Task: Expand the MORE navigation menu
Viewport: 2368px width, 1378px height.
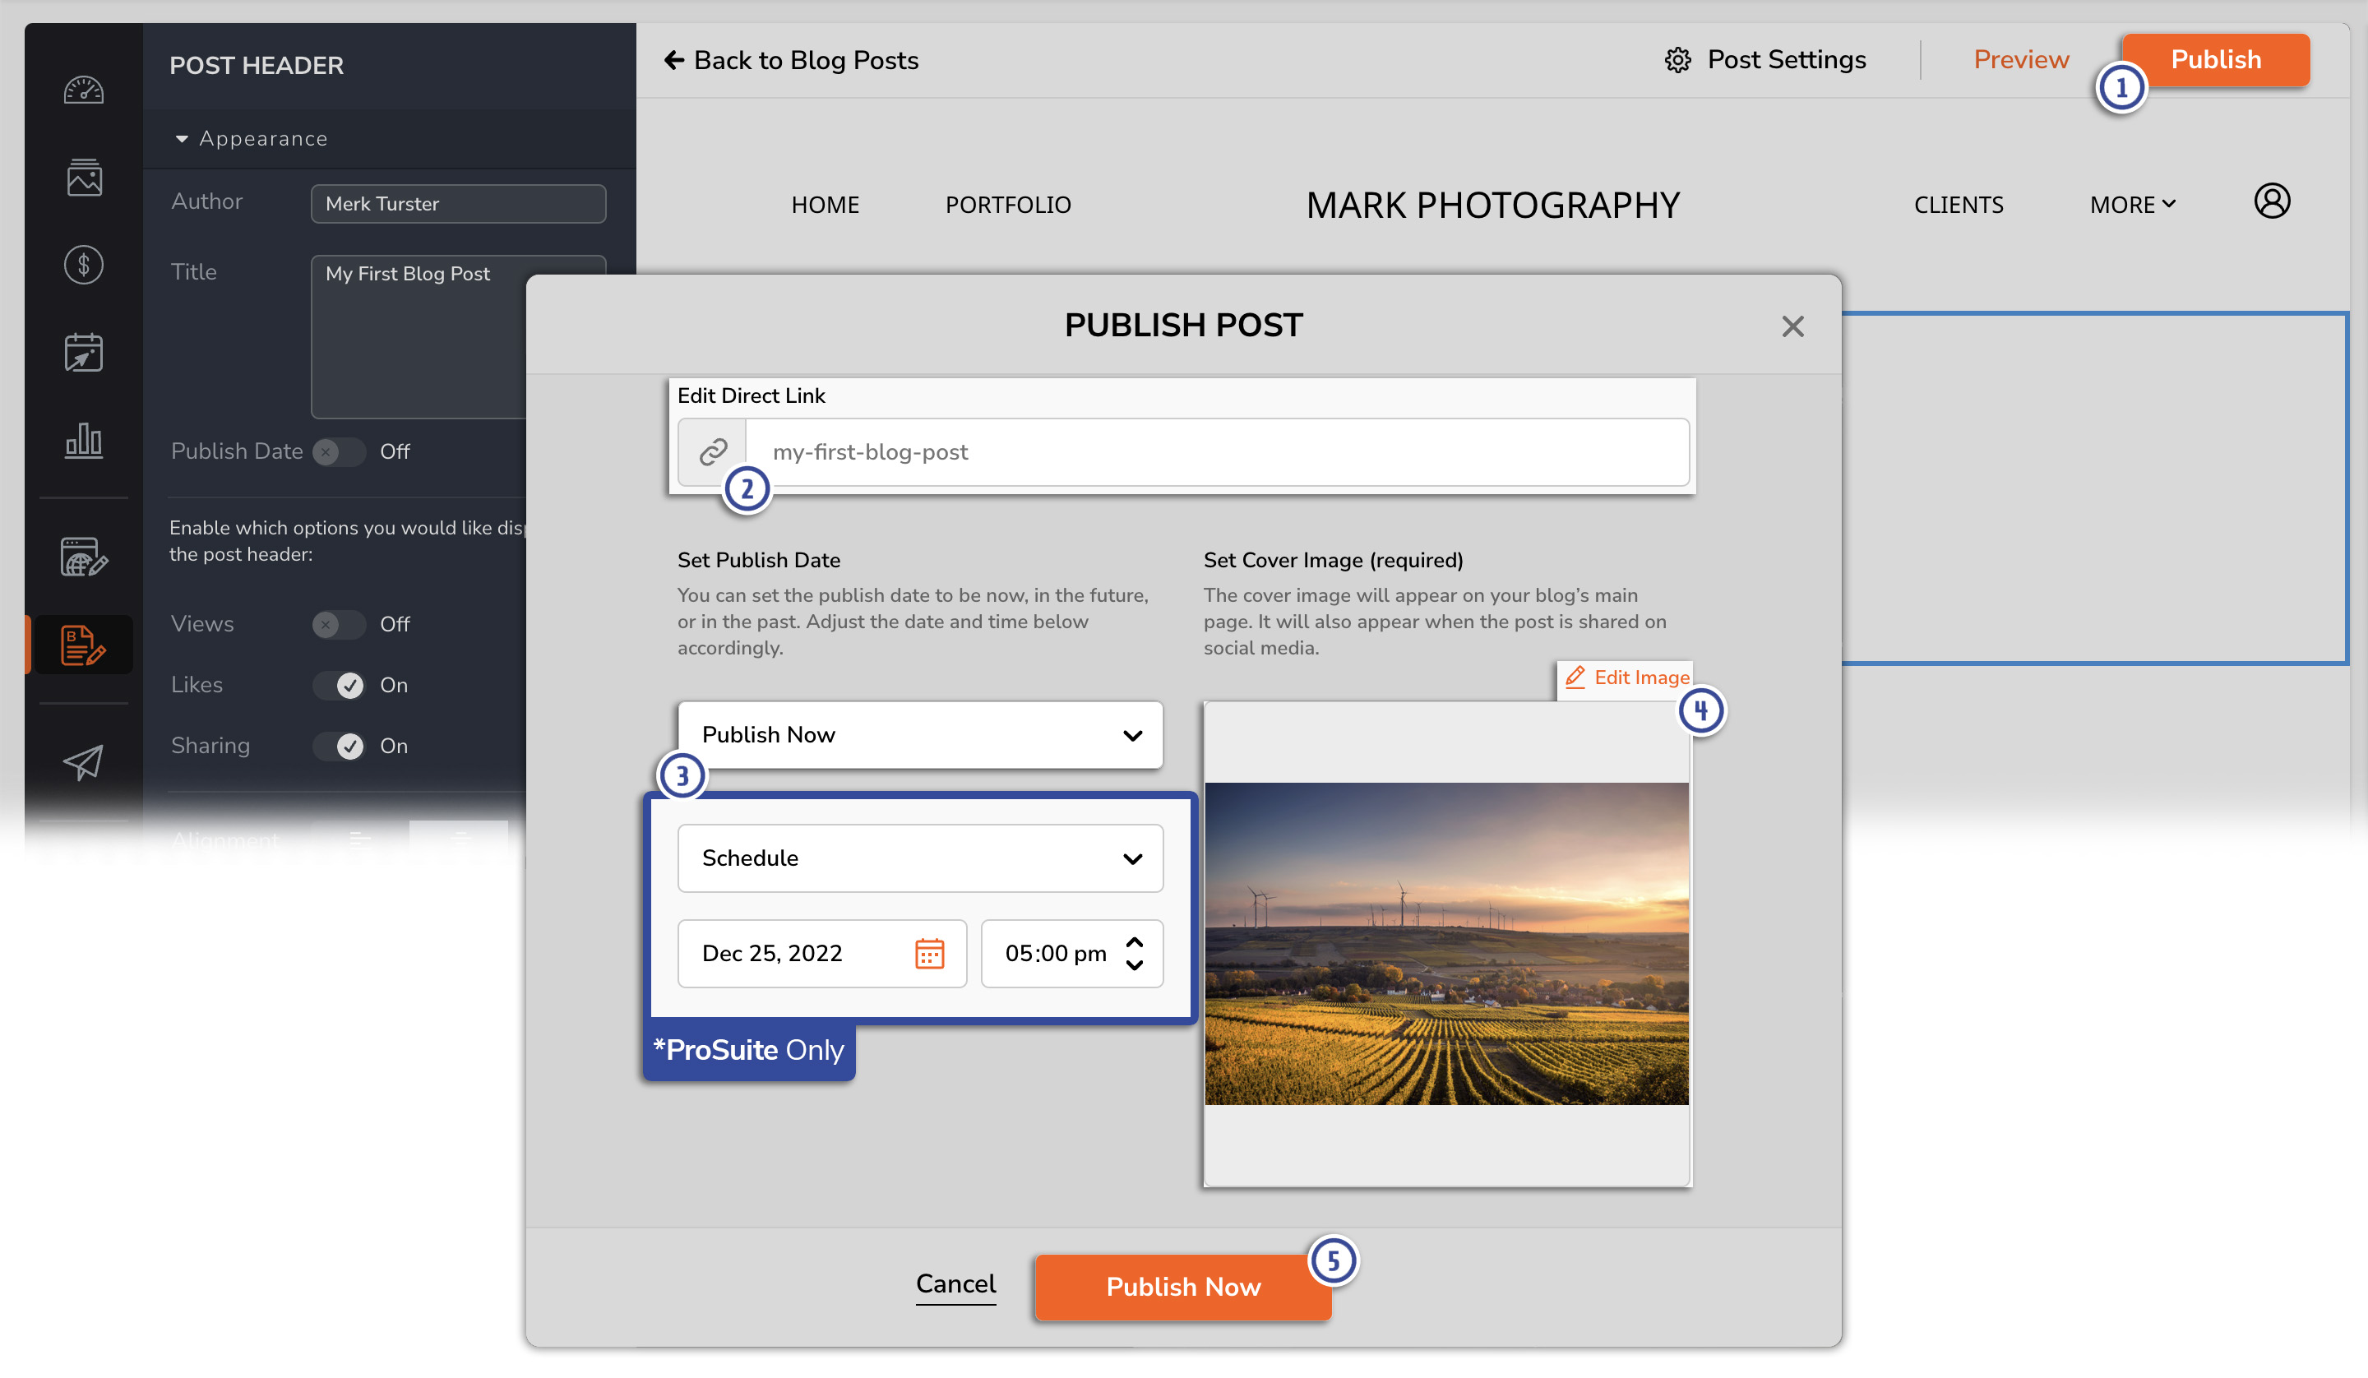Action: coord(2132,205)
